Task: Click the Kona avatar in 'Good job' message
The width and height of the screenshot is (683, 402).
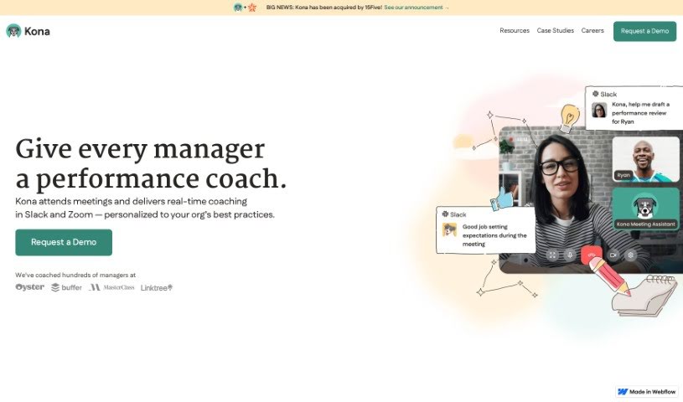Action: pos(449,229)
